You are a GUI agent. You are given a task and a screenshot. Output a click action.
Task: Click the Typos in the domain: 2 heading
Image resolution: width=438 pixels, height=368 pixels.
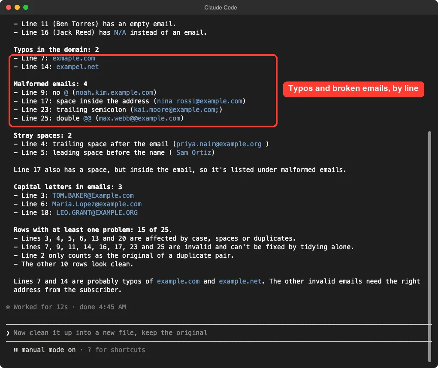pos(56,50)
